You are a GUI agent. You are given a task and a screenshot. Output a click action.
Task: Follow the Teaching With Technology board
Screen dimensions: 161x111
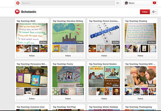(140, 99)
